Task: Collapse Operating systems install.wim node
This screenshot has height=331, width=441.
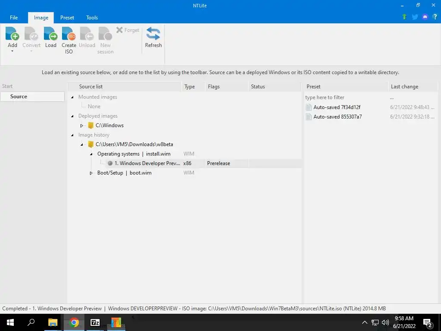Action: pyautogui.click(x=91, y=154)
